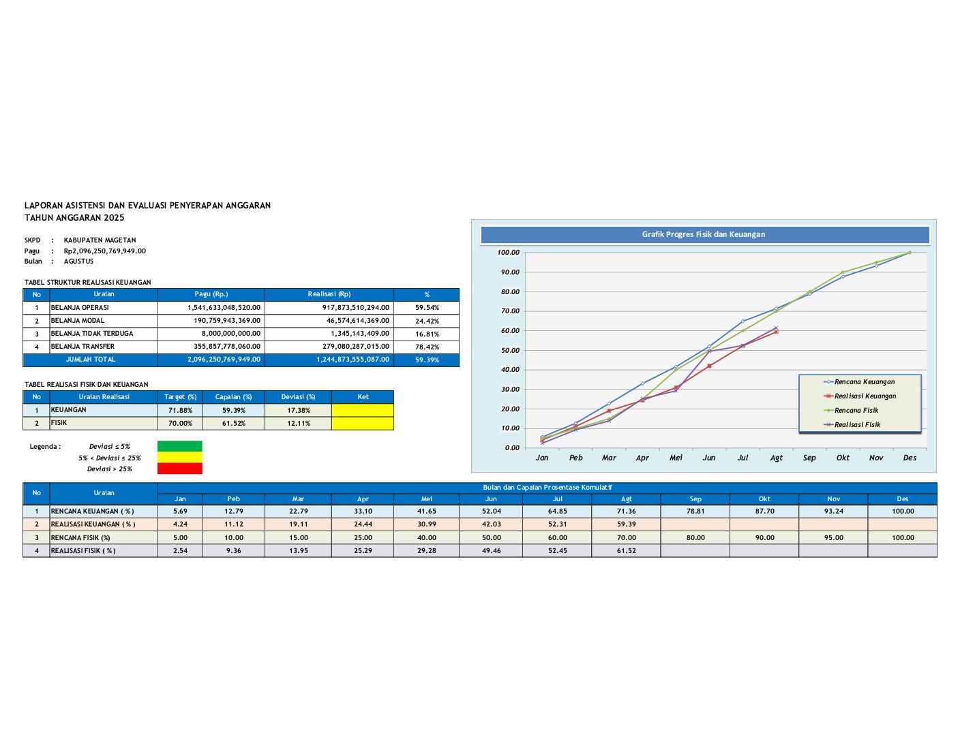Click the Des label on chart axis
The image size is (960, 741).
click(x=910, y=458)
